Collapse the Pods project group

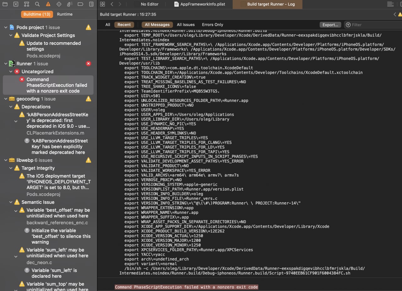coord(6,28)
